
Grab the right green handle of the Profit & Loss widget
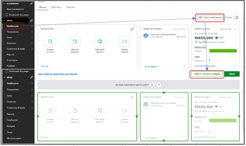[239, 116]
